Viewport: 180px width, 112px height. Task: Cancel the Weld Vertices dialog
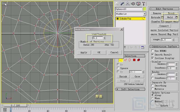[x=115, y=53]
